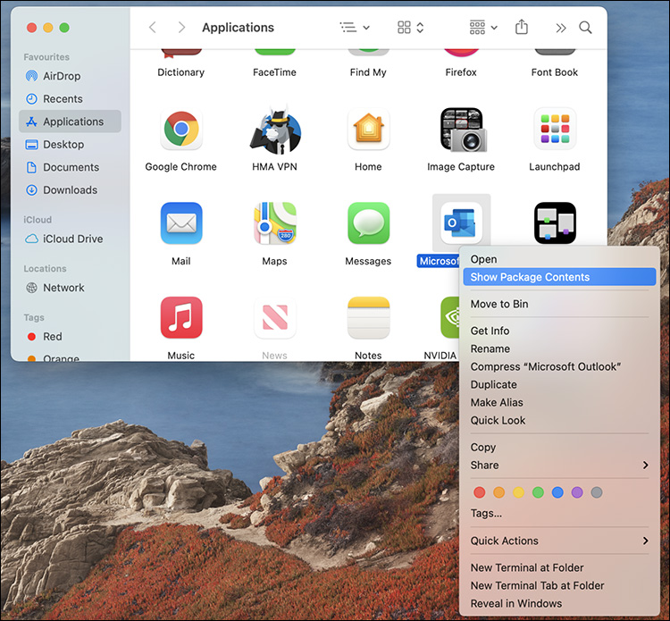Open the group-by options dropdown
The width and height of the screenshot is (670, 621).
click(x=483, y=28)
